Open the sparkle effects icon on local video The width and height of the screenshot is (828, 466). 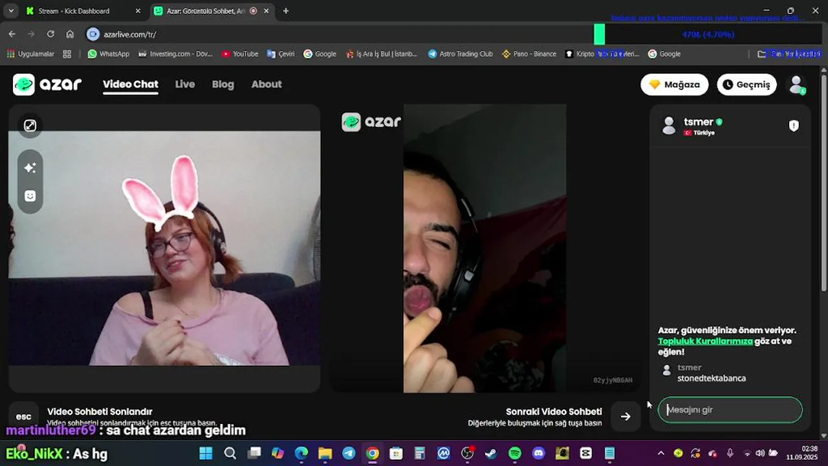(x=30, y=168)
